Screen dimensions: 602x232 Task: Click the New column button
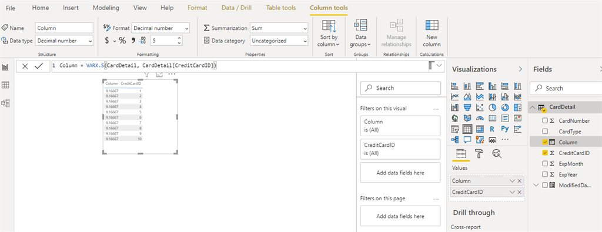(432, 33)
